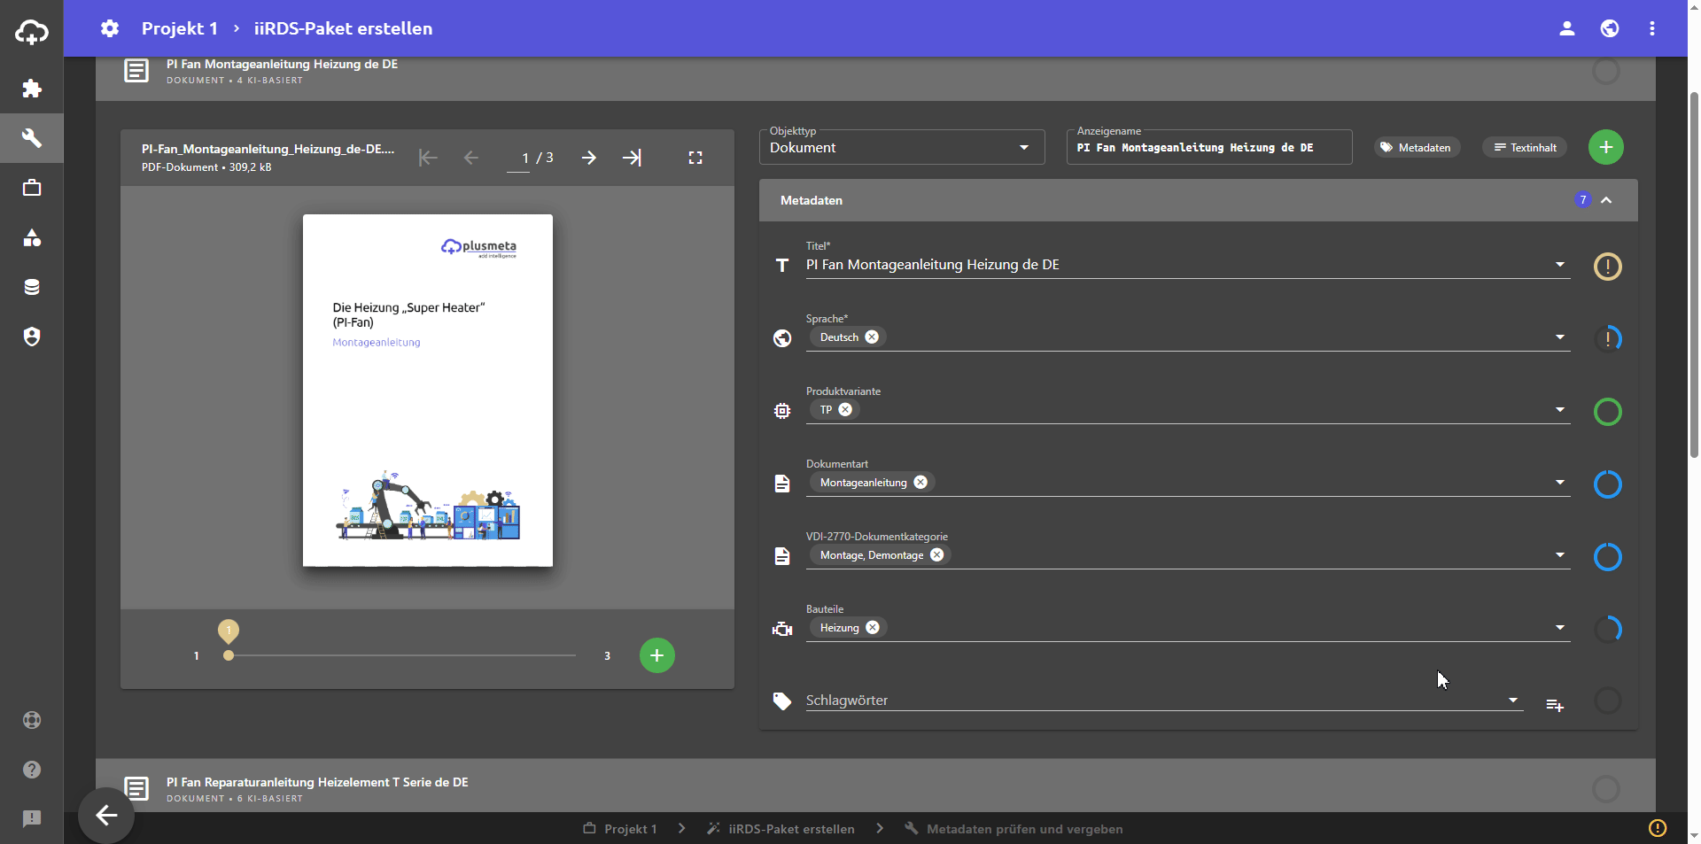Viewport: 1701px width, 844px height.
Task: Click the fullscreen icon in PDF viewer
Action: (695, 158)
